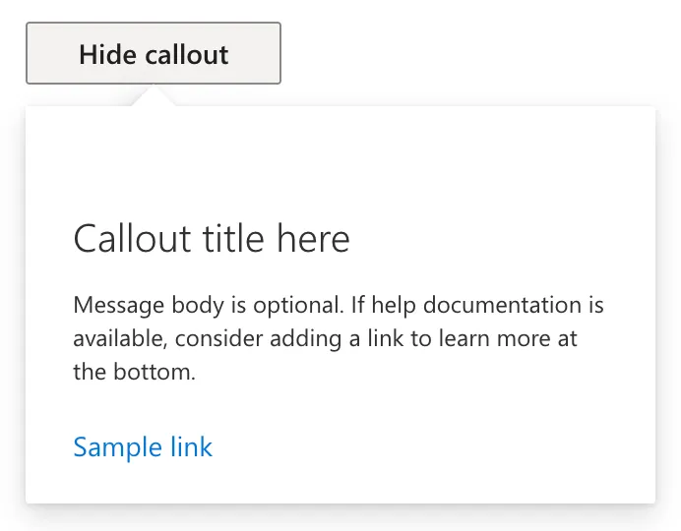The image size is (681, 531).
Task: Click "the bottom." line of the message
Action: [x=135, y=373]
